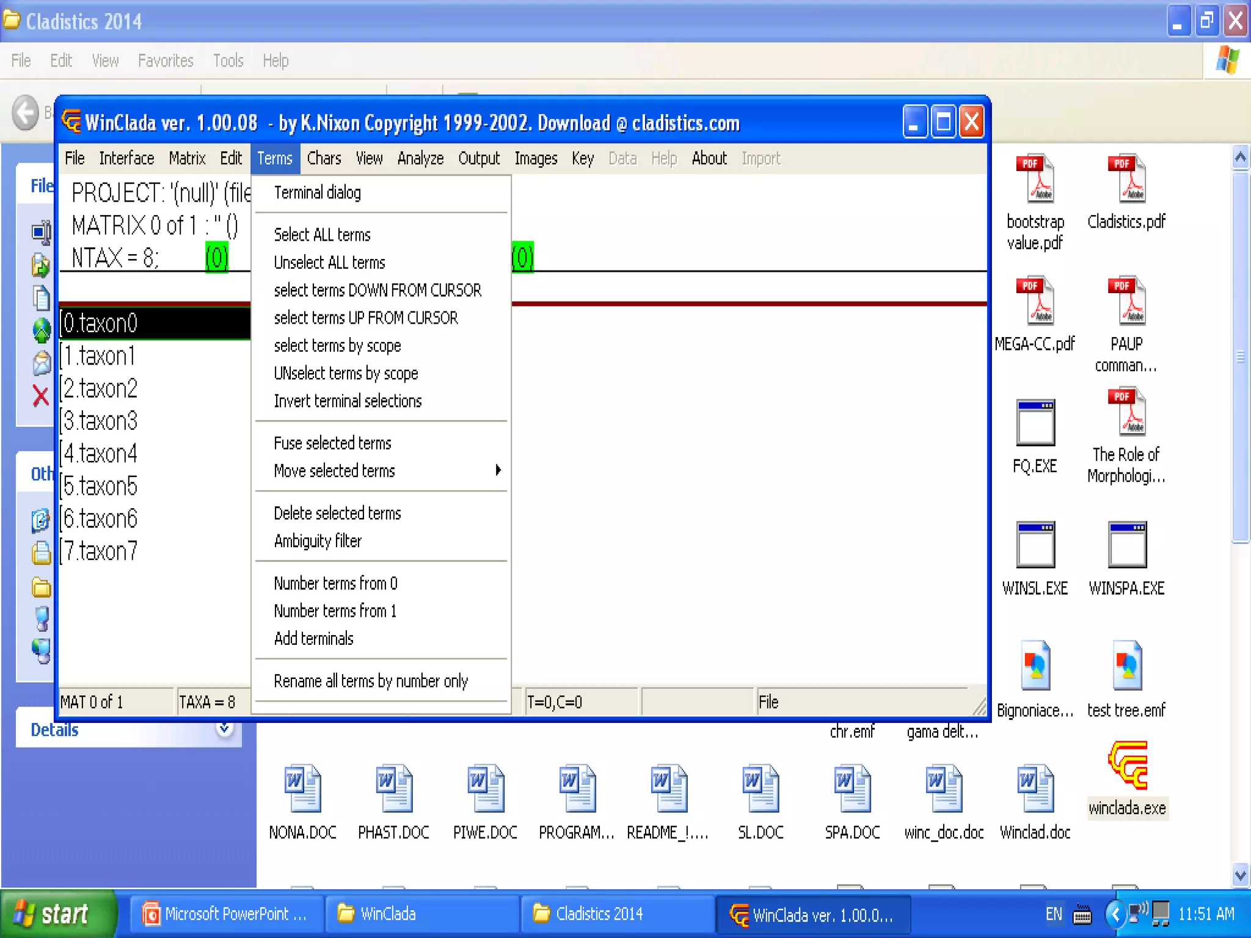This screenshot has height=938, width=1251.
Task: Click Explorer Back arrow button
Action: (x=26, y=113)
